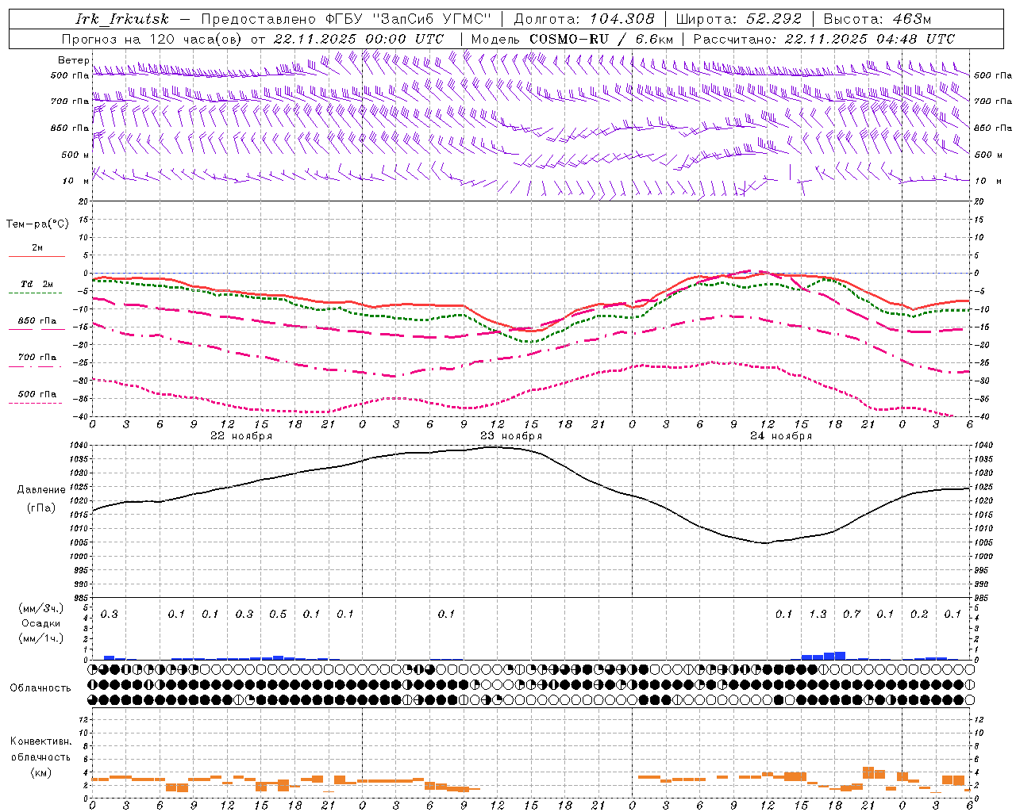This screenshot has width=1016, height=812.
Task: Select the Широта 52.292 header field
Action: [738, 19]
